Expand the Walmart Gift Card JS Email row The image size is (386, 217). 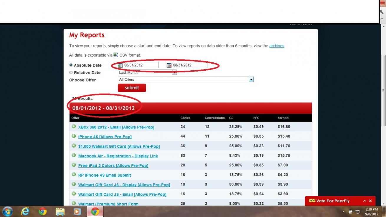point(74,194)
